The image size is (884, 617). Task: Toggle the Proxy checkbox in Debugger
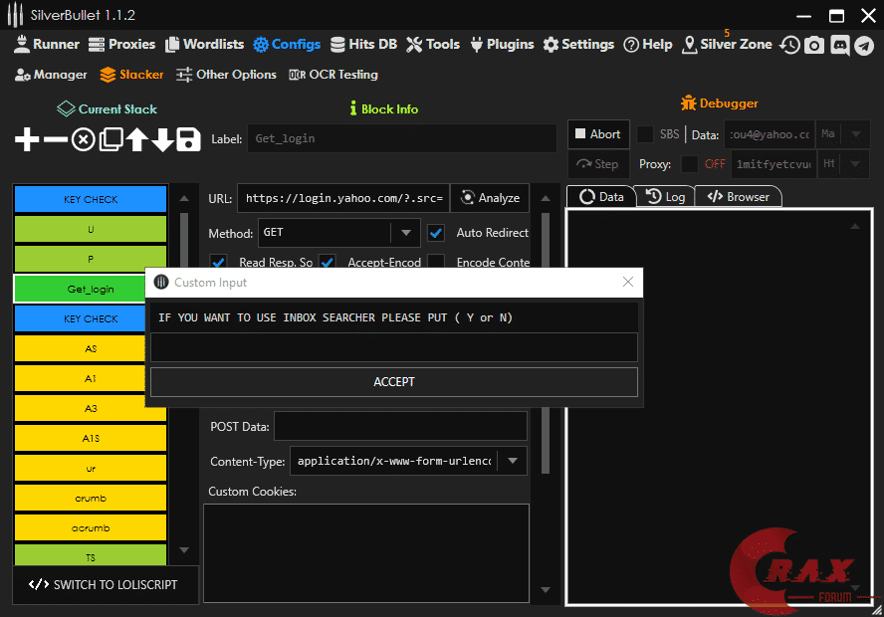click(689, 164)
